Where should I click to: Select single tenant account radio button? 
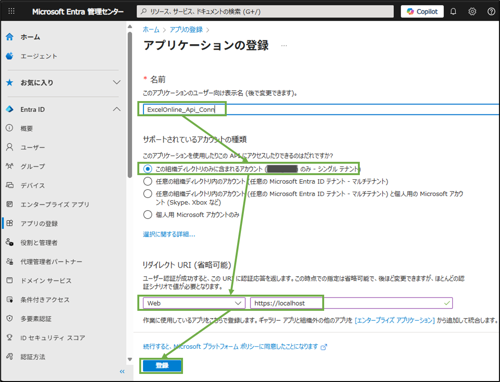click(148, 169)
